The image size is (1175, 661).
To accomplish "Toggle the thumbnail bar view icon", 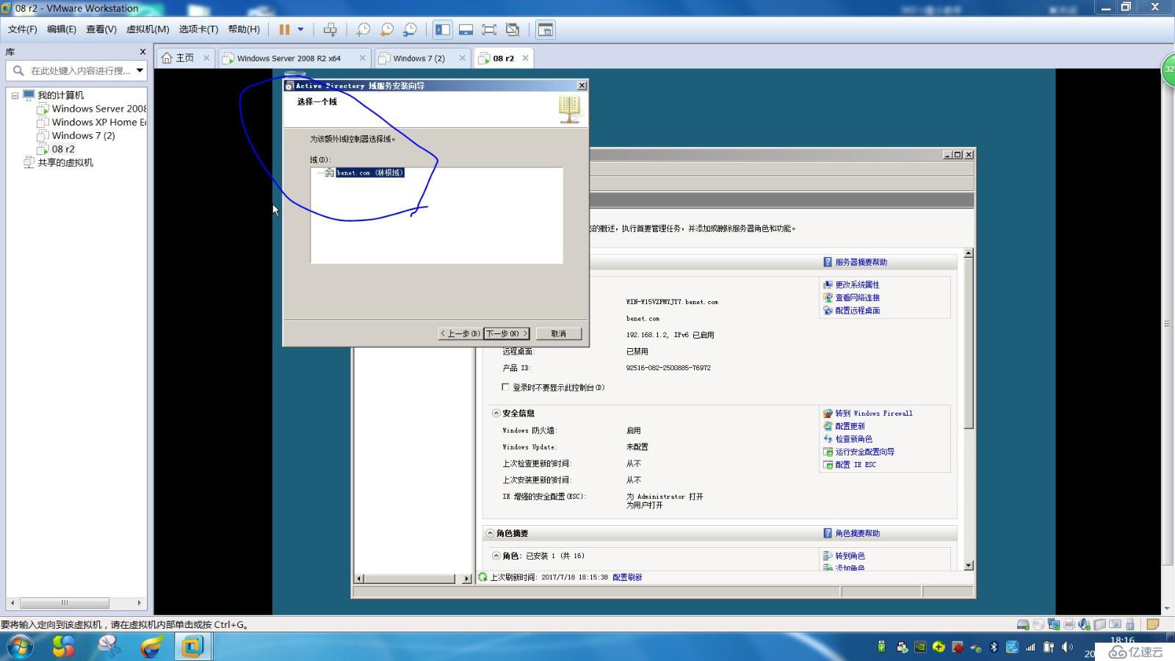I will pyautogui.click(x=466, y=29).
